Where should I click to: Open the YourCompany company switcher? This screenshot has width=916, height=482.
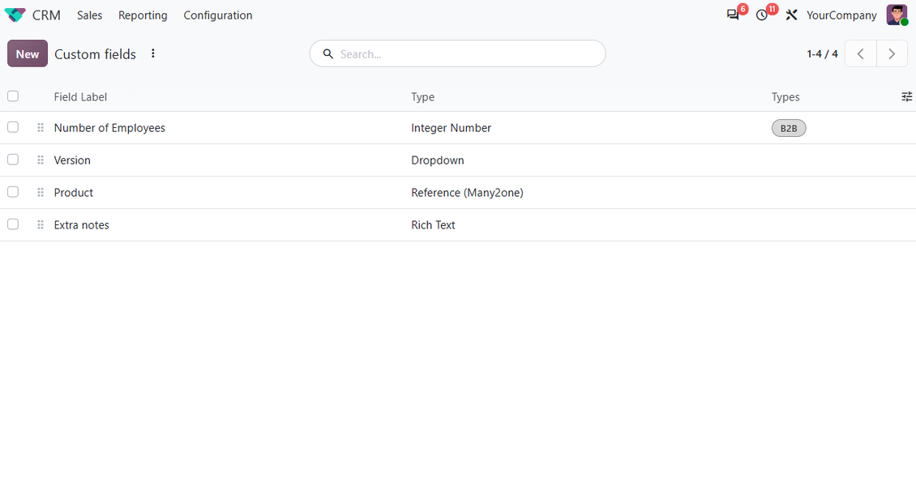tap(841, 15)
